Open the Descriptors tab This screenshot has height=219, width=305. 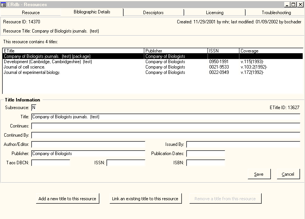click(153, 13)
